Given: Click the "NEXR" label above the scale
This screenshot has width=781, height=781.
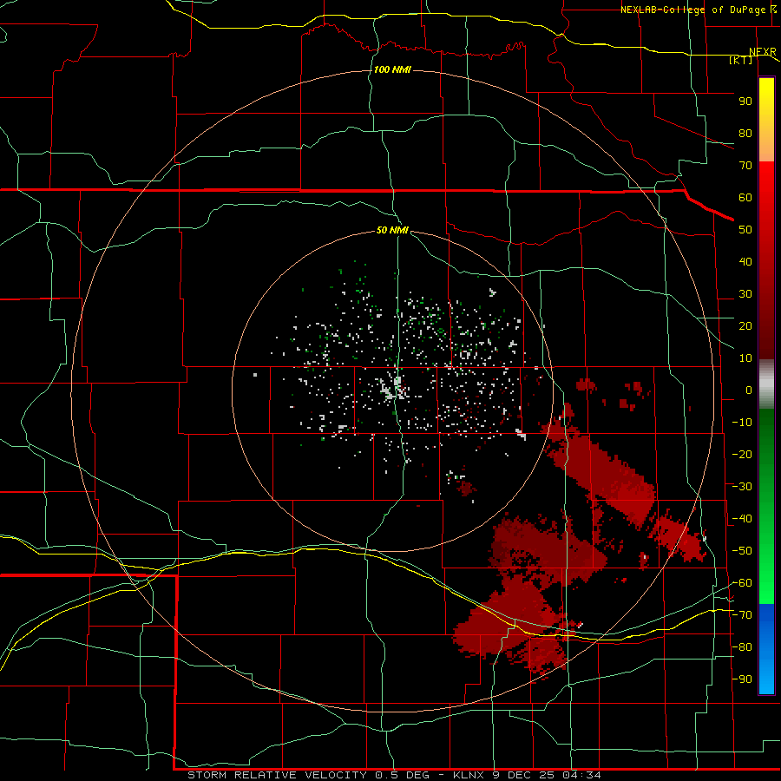Looking at the screenshot, I should 763,52.
